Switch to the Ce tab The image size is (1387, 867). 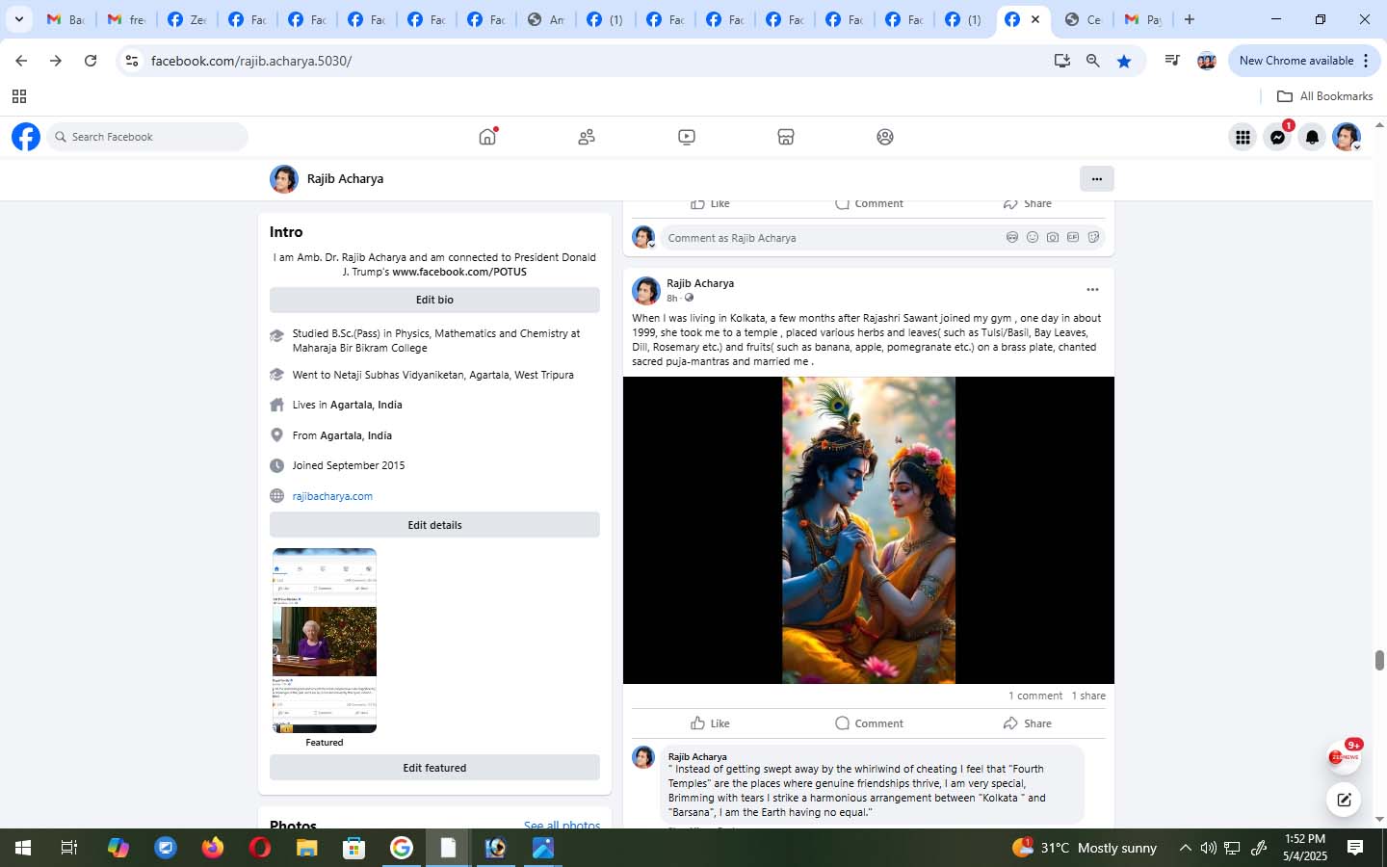click(1083, 19)
